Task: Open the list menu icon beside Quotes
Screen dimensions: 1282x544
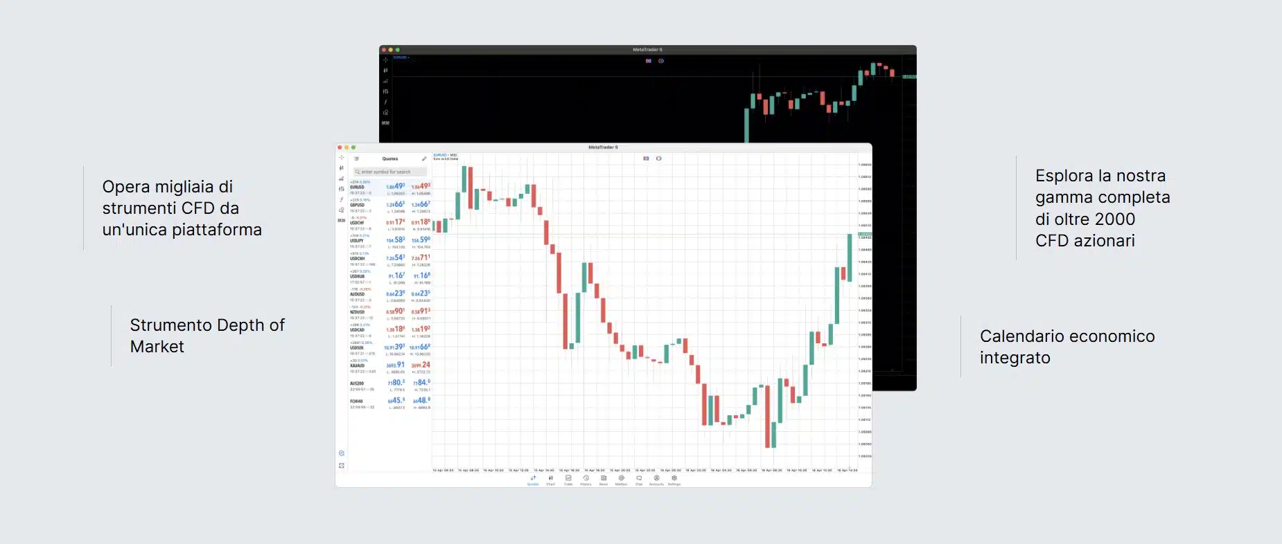Action: click(x=357, y=159)
